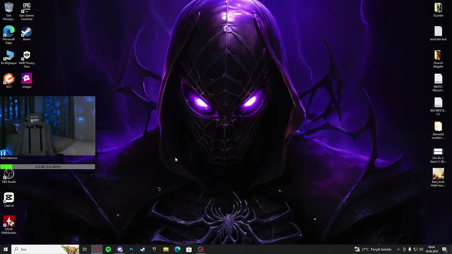Open Discord from the taskbar

pyautogui.click(x=120, y=249)
